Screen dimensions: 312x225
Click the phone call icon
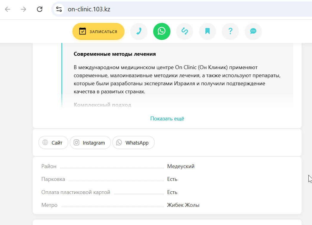pos(139,31)
